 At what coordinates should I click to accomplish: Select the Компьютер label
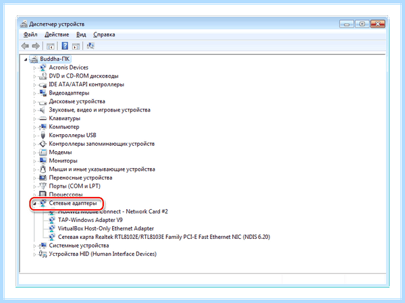[64, 127]
